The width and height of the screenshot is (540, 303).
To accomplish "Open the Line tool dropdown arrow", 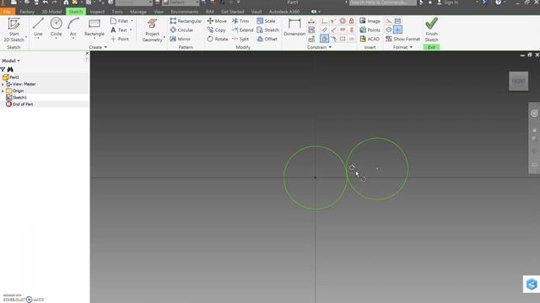I will (x=38, y=38).
